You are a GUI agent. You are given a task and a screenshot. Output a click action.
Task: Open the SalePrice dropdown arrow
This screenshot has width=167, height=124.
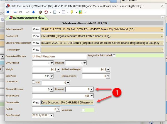(x=51, y=76)
